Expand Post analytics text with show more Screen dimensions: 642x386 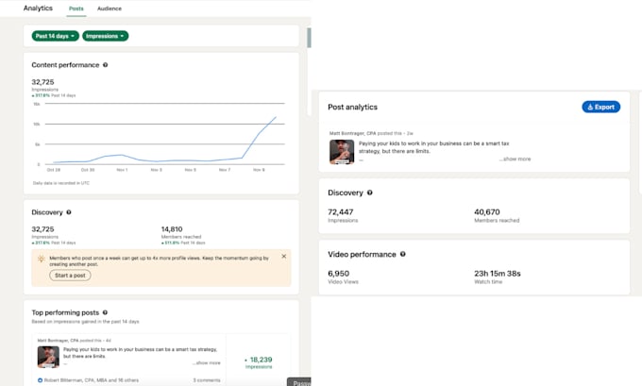[515, 159]
